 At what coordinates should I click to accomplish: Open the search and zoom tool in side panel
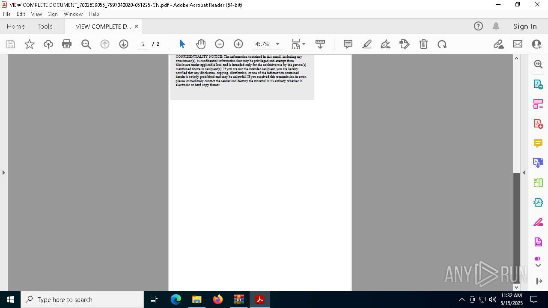(x=538, y=64)
